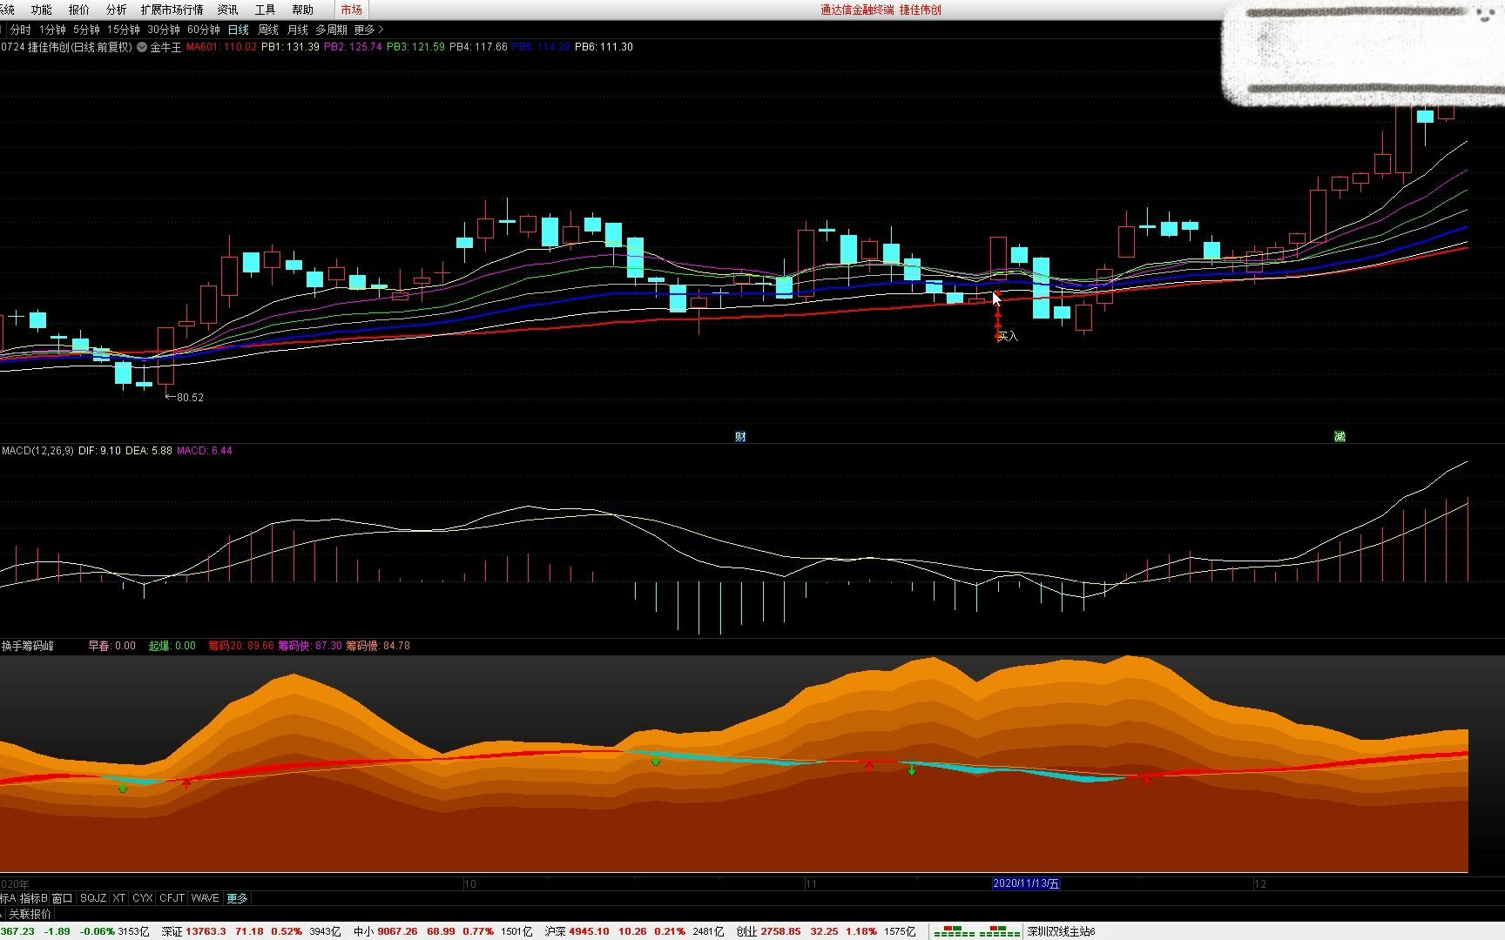Click the last red up arrow in 筹码峰 panel
The image size is (1505, 940).
(x=1147, y=780)
